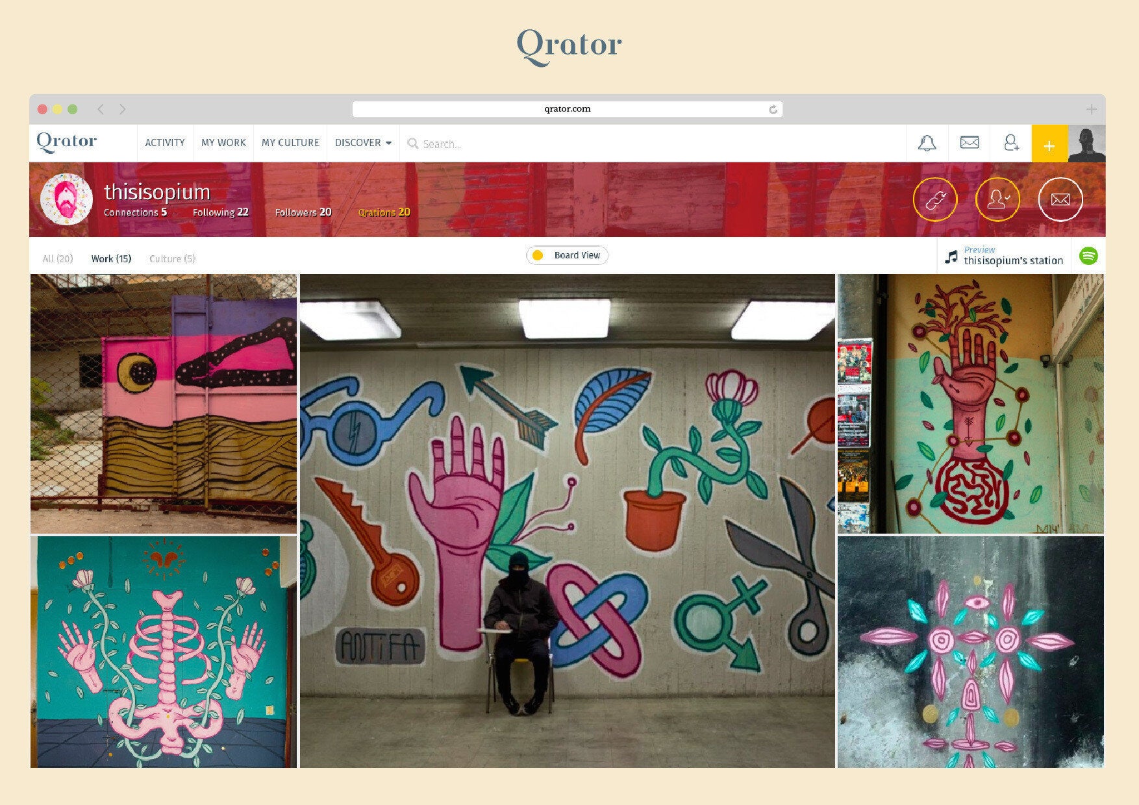This screenshot has height=805, width=1139.
Task: Switch to the All (20) tab
Action: (57, 258)
